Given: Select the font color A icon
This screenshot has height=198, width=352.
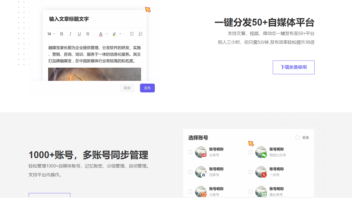Looking at the screenshot, I should pos(101,34).
